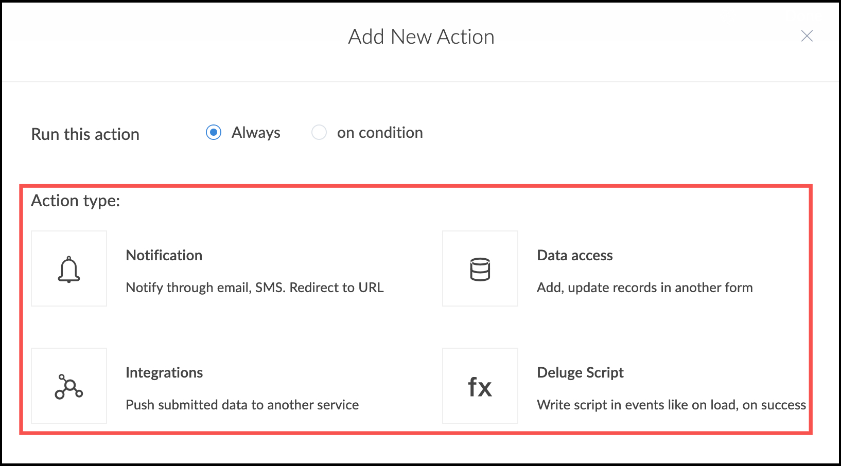Click "Write script in events" description text
The image size is (841, 466).
point(671,405)
